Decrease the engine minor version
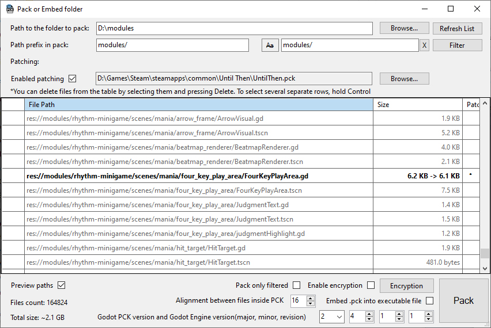Screen dimensions: 491x328 [x=399, y=319]
